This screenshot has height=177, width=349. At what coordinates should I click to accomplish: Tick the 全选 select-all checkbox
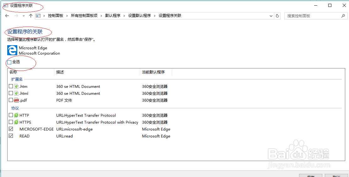coord(9,62)
